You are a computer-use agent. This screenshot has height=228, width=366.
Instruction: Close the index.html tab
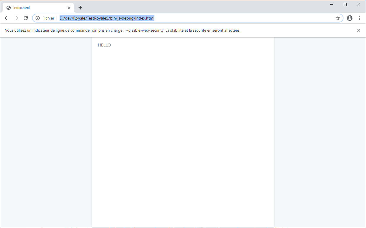click(x=69, y=7)
